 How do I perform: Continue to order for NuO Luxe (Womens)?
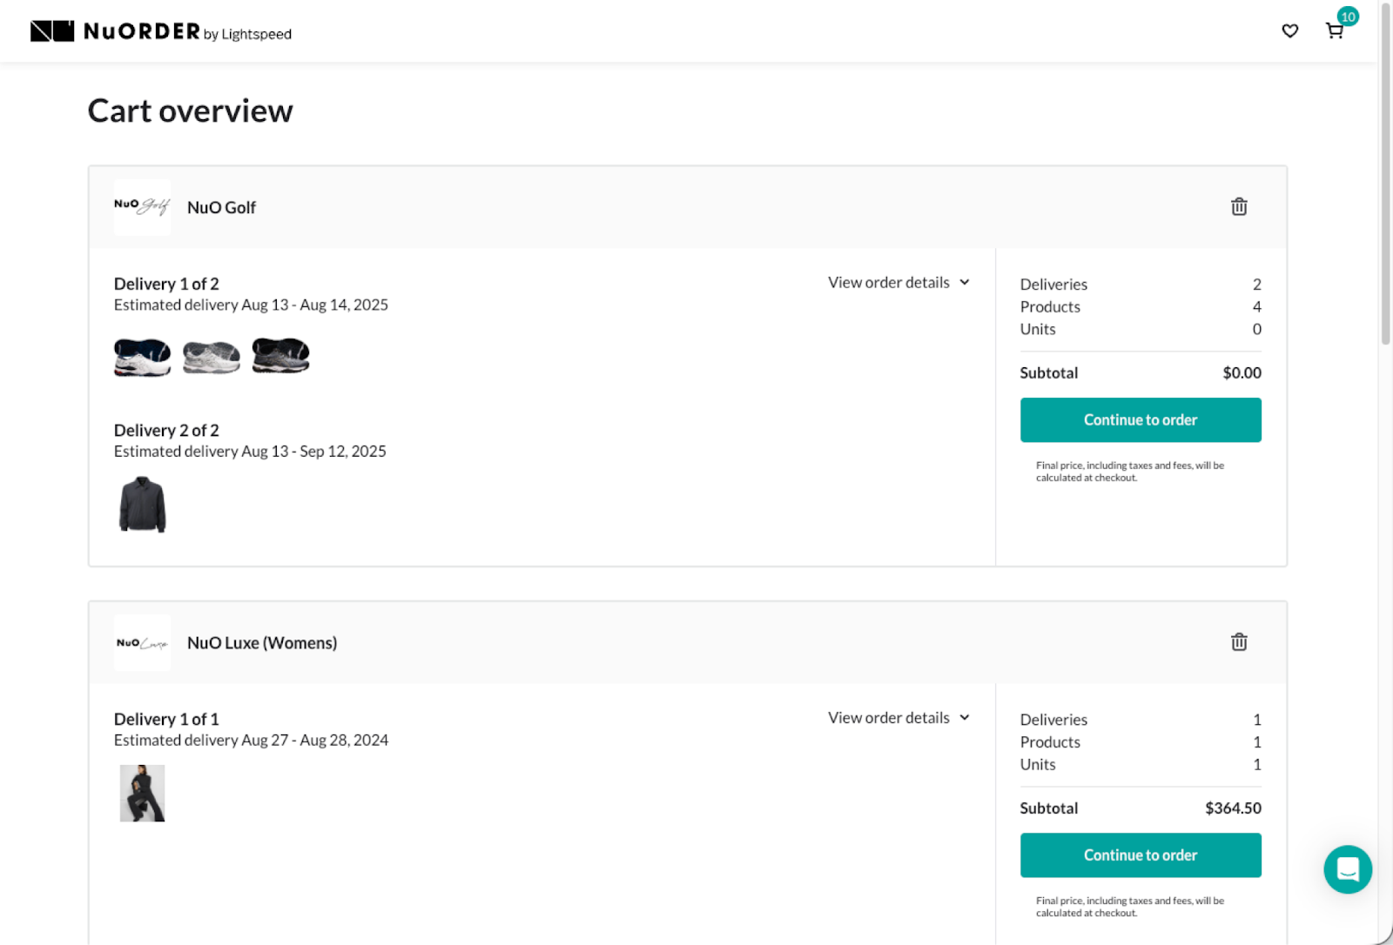coord(1141,855)
